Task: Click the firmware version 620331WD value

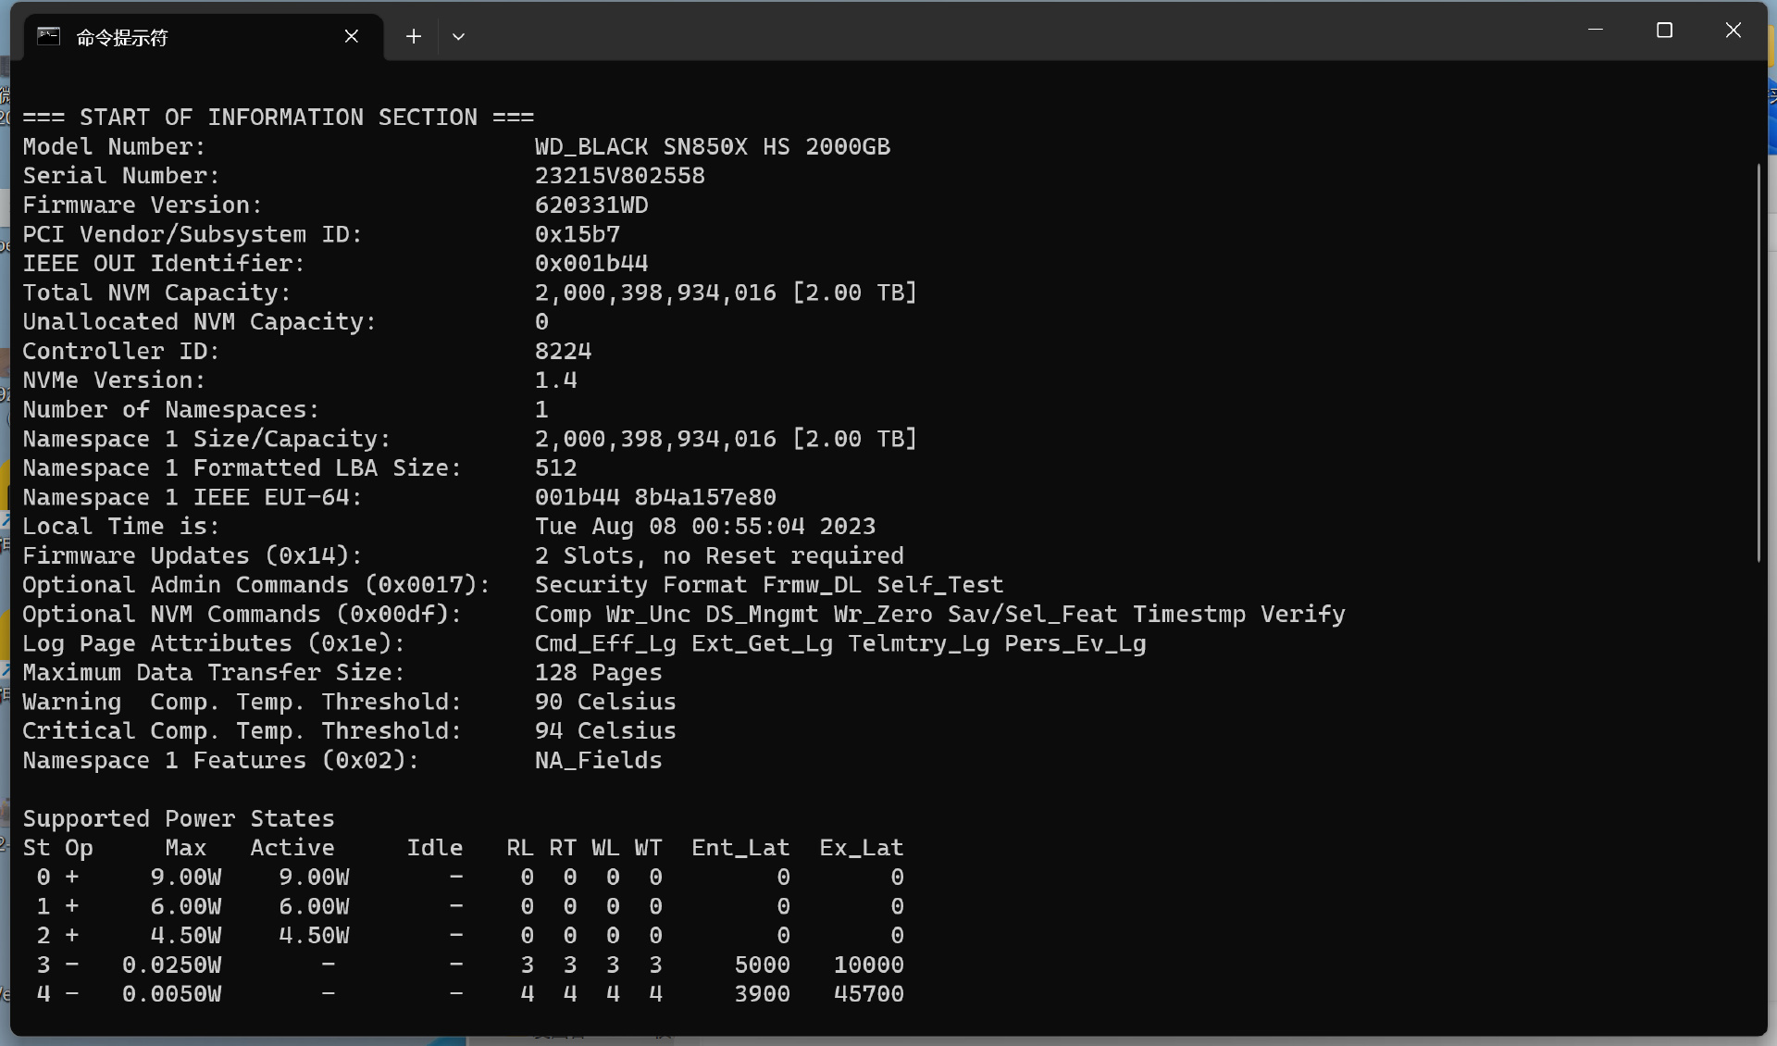Action: 591,205
